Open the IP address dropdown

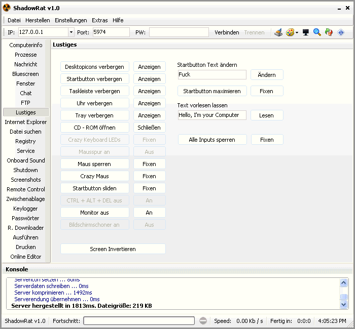tap(71, 32)
